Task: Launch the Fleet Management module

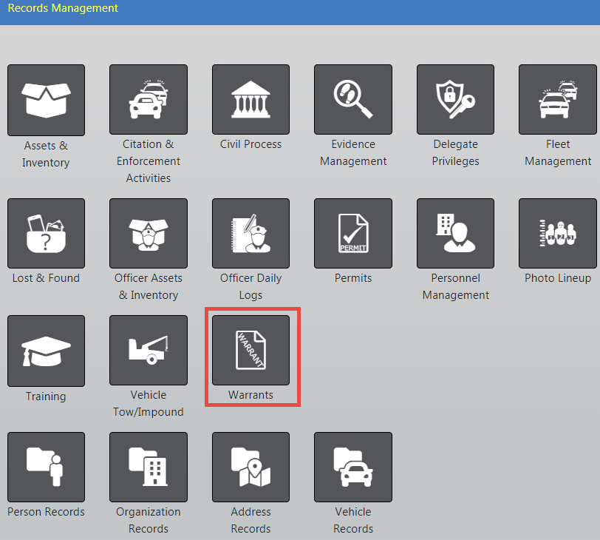Action: [x=558, y=100]
